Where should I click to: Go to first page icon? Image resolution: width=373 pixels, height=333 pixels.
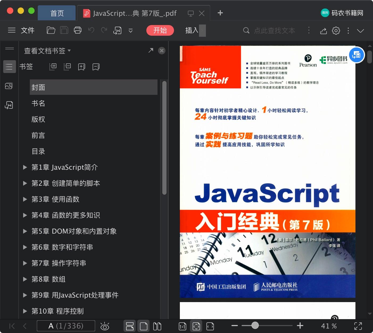[12, 326]
